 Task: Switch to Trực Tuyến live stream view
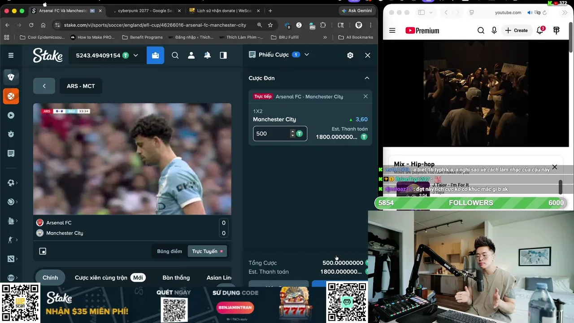[207, 251]
